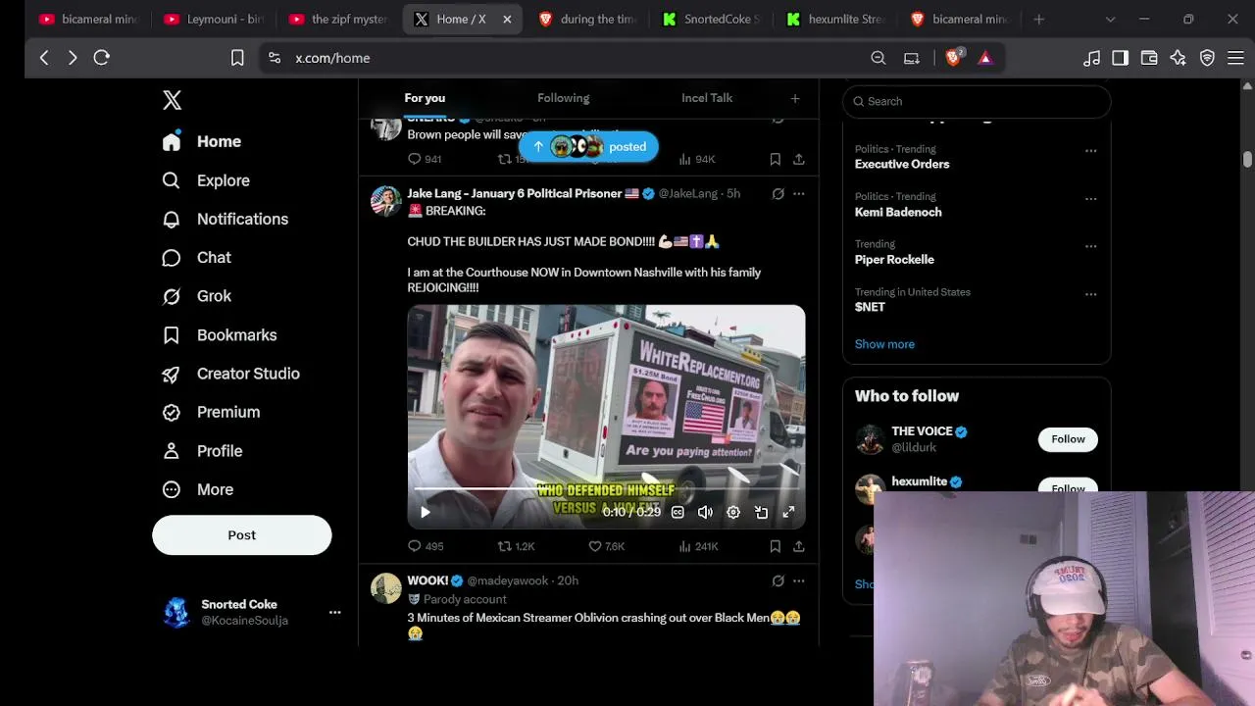
Task: Share the 'Brown people' post
Action: [x=799, y=159]
